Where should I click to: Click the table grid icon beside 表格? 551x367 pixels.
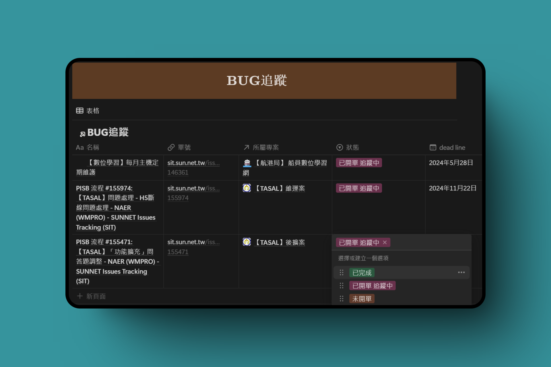click(x=80, y=111)
